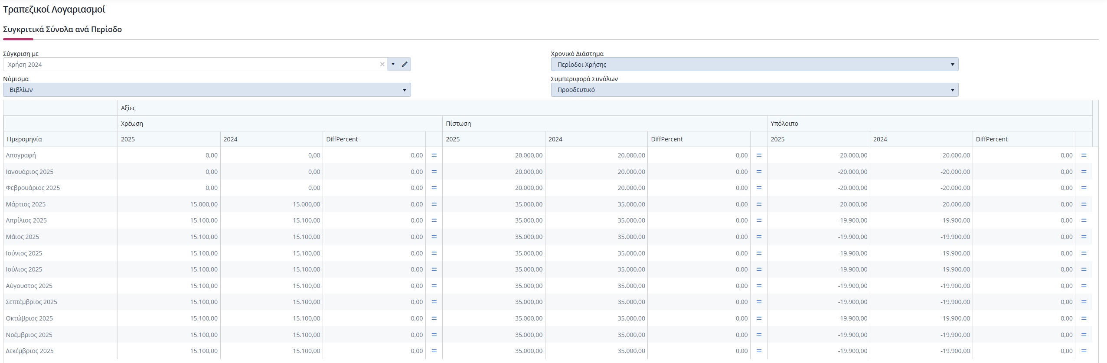Viewport: 1107px width, 363px height.
Task: Select the 'Συγκριτικά Σύνολα ανά Περίοδο' tab
Action: (x=62, y=29)
